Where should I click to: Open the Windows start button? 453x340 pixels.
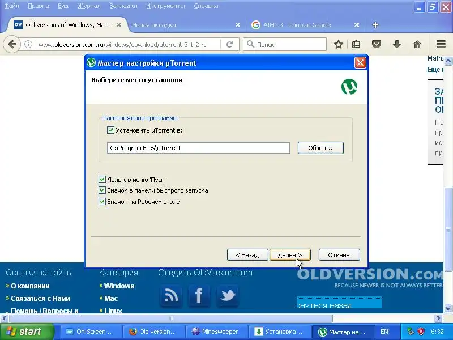point(27,331)
